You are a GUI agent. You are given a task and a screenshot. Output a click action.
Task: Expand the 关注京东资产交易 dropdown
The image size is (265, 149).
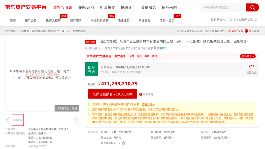(243, 20)
